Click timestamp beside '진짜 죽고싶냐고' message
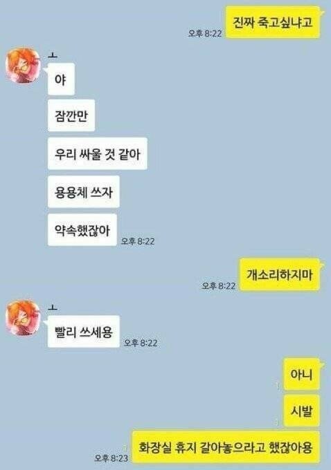The image size is (331, 470). [205, 33]
